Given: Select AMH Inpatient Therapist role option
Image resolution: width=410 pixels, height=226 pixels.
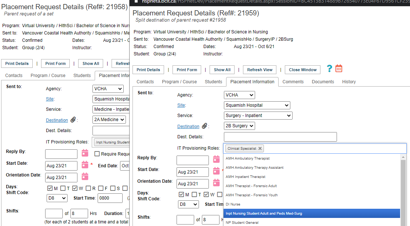Looking at the screenshot, I should point(312,176).
